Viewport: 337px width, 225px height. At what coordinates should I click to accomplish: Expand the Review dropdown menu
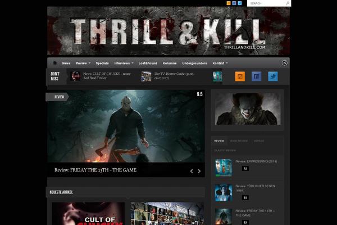click(x=83, y=63)
